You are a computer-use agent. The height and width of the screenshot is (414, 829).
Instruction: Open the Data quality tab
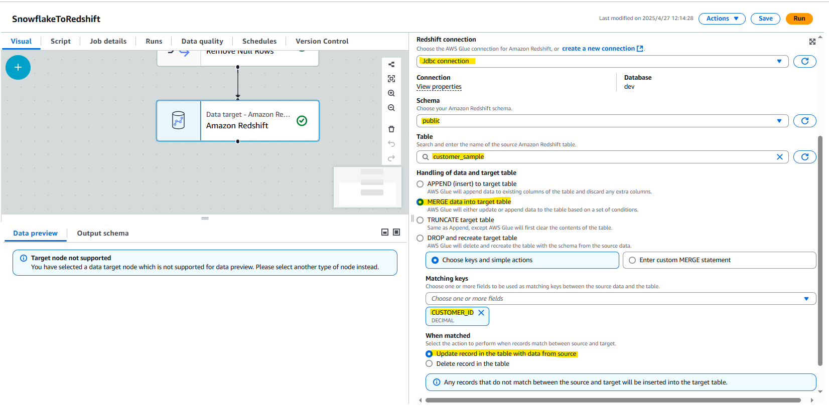click(202, 41)
